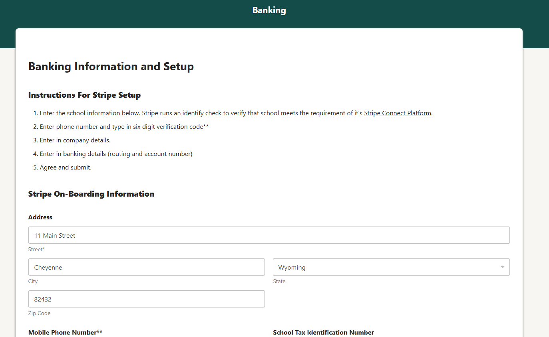Click the Mobile Phone Number label
This screenshot has height=337, width=549.
pos(66,333)
